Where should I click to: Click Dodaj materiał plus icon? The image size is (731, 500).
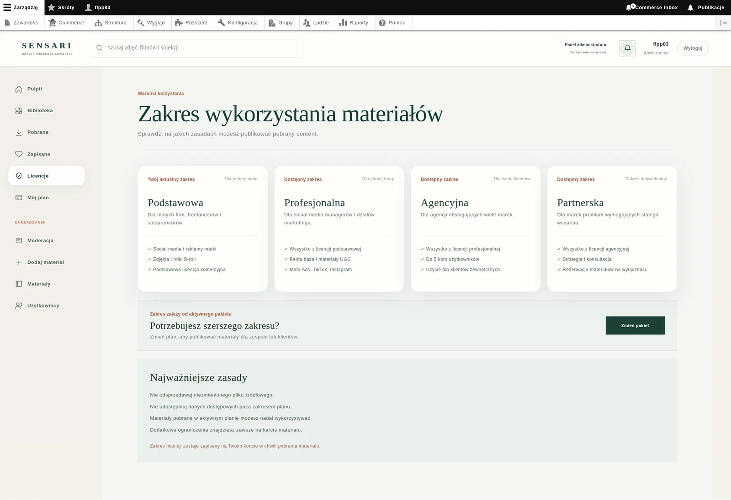point(19,262)
